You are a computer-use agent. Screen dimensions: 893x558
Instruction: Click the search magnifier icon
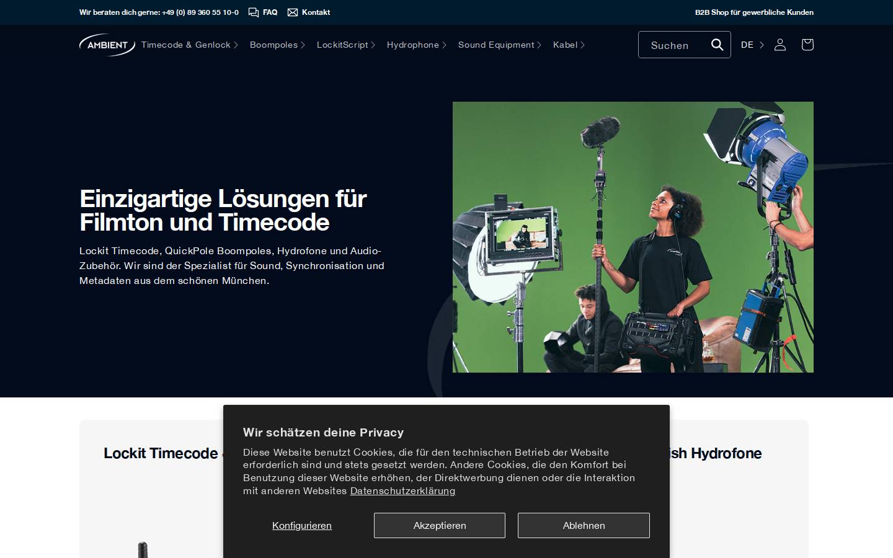click(717, 45)
